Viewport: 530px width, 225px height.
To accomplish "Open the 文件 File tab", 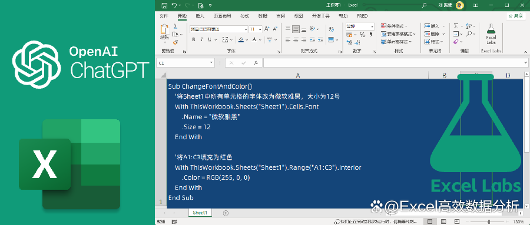I will pyautogui.click(x=164, y=16).
